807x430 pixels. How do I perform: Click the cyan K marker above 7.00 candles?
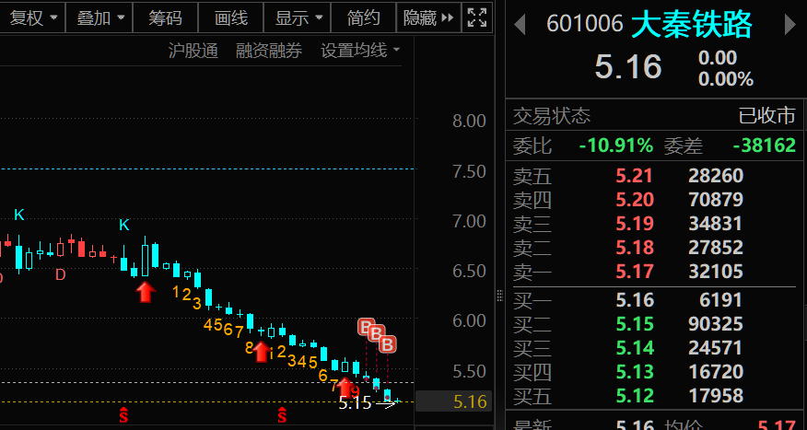124,225
